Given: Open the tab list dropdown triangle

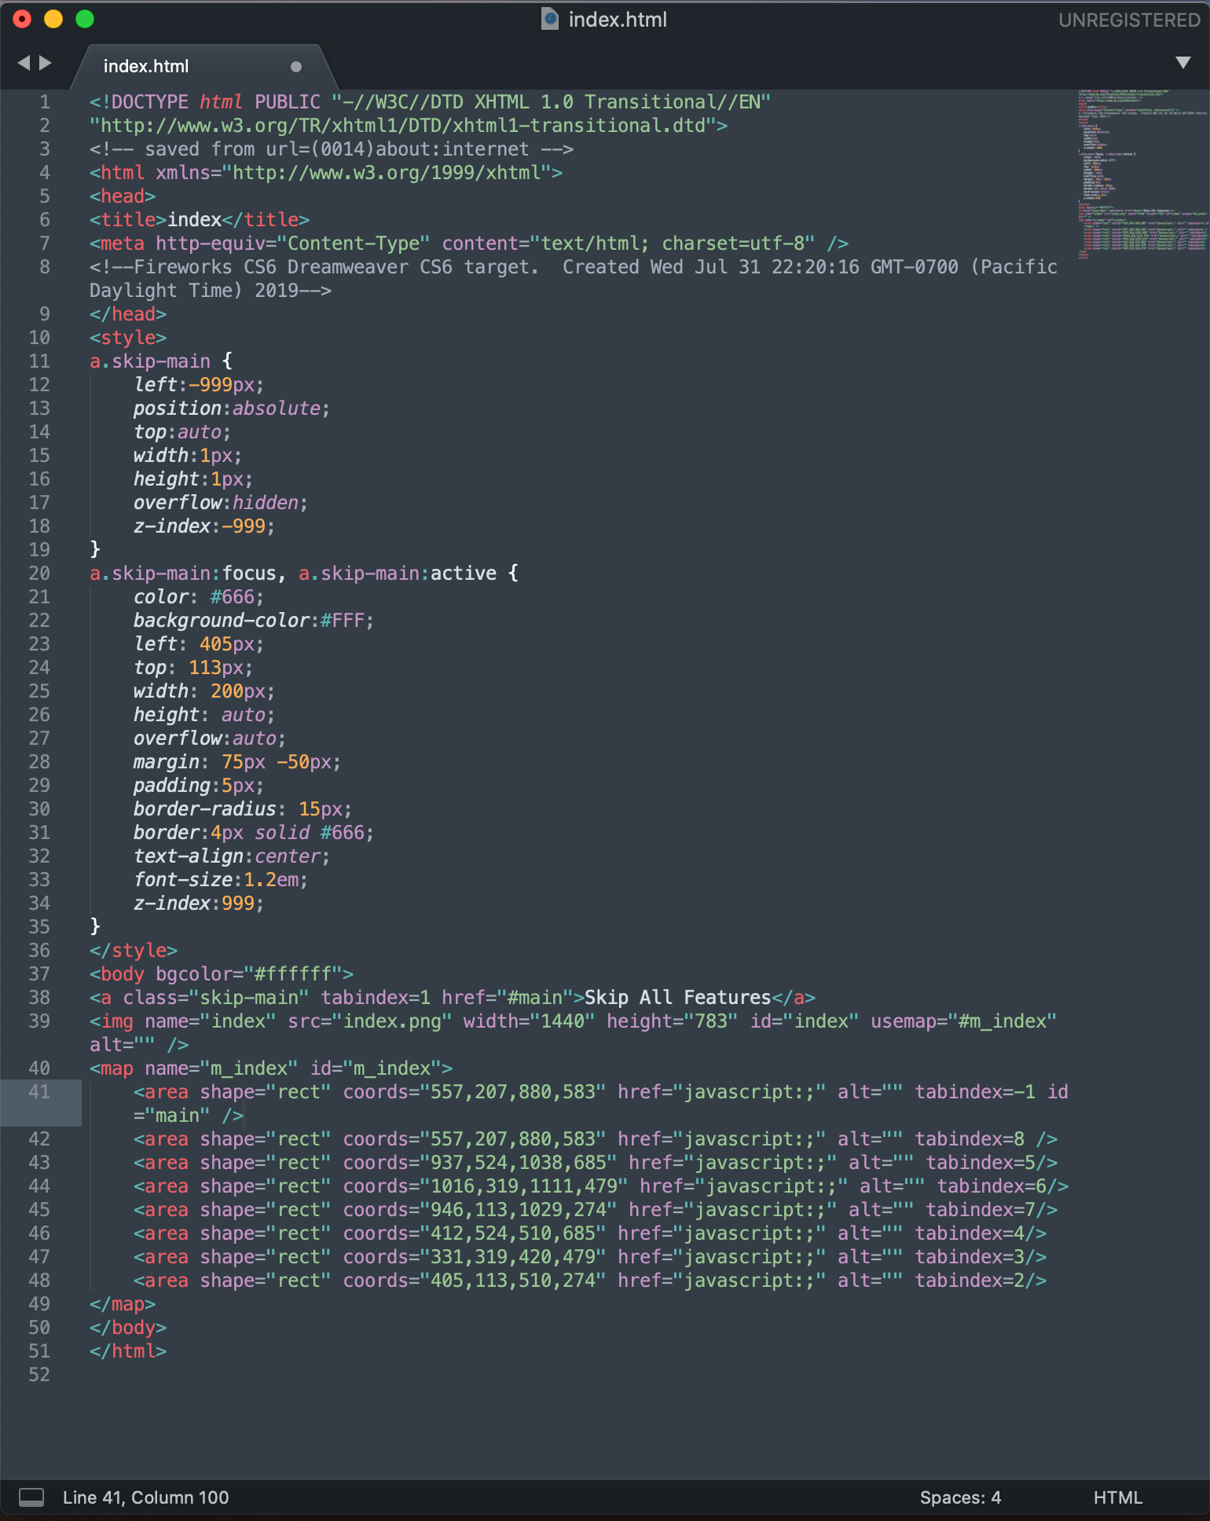Looking at the screenshot, I should [x=1182, y=63].
